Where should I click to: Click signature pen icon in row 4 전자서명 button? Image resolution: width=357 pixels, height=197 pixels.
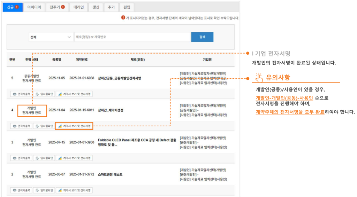click(x=60, y=126)
